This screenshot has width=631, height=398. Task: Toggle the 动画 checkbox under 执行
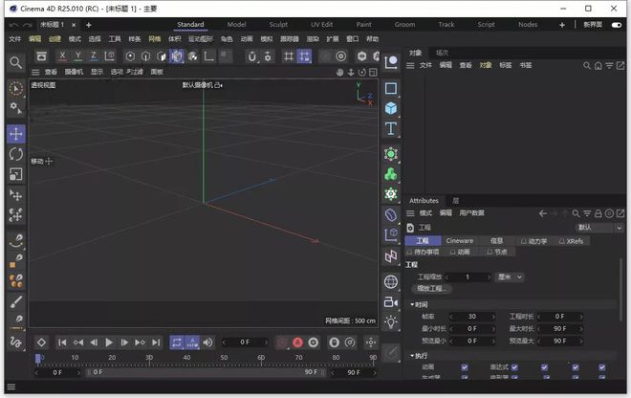click(465, 366)
